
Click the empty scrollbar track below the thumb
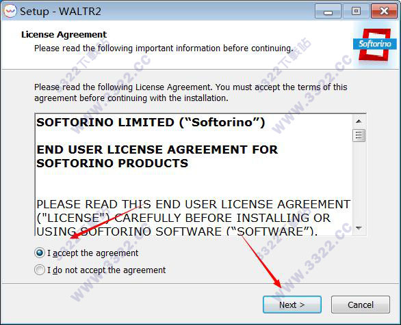coord(359,182)
